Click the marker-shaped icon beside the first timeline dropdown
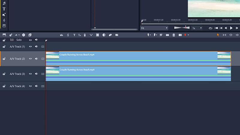The width and height of the screenshot is (240, 135). click(x=148, y=35)
